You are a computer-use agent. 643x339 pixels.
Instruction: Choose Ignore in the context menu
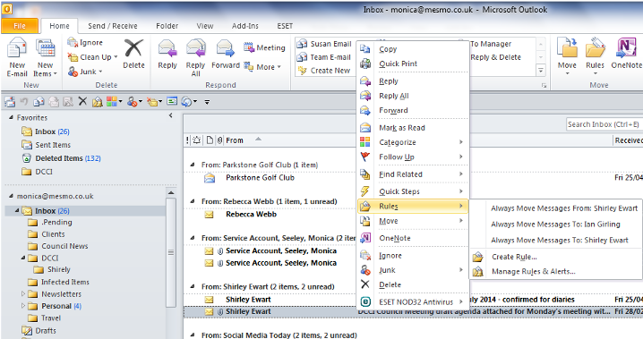(413, 256)
